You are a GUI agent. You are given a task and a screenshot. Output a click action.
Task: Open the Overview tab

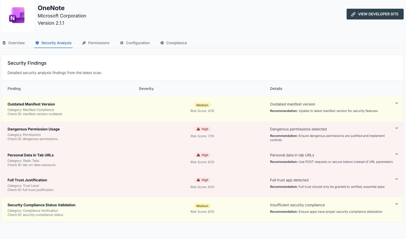(14, 43)
